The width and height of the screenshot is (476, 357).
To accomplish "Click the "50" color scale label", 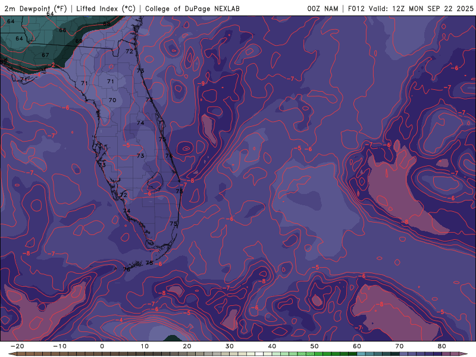I will [315, 346].
